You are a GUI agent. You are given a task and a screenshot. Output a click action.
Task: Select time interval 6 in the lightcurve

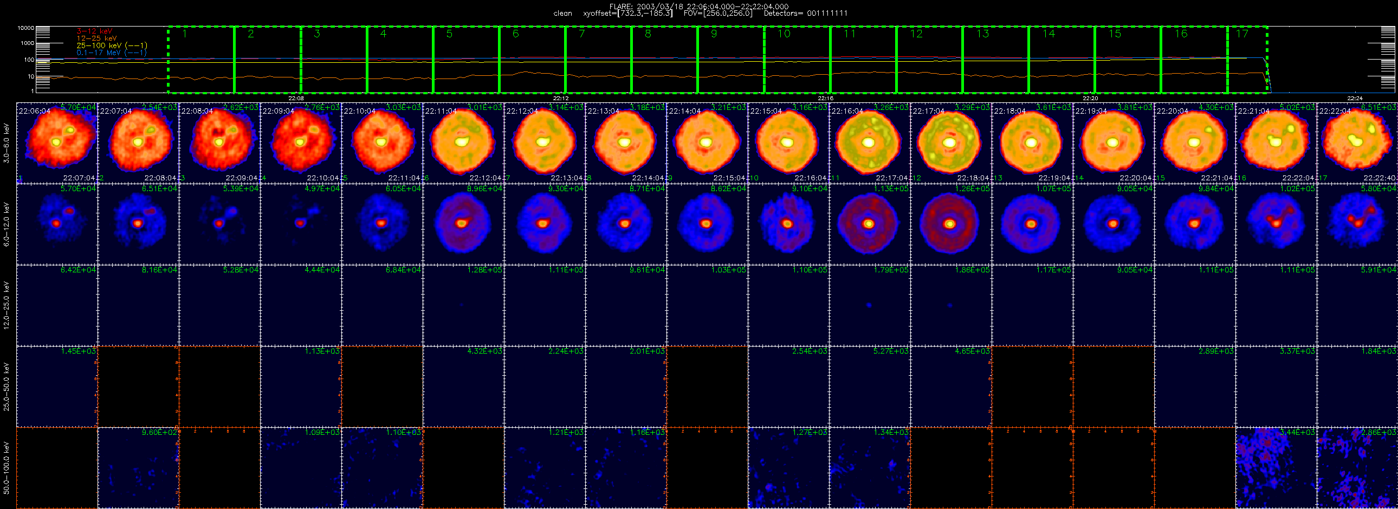point(533,60)
